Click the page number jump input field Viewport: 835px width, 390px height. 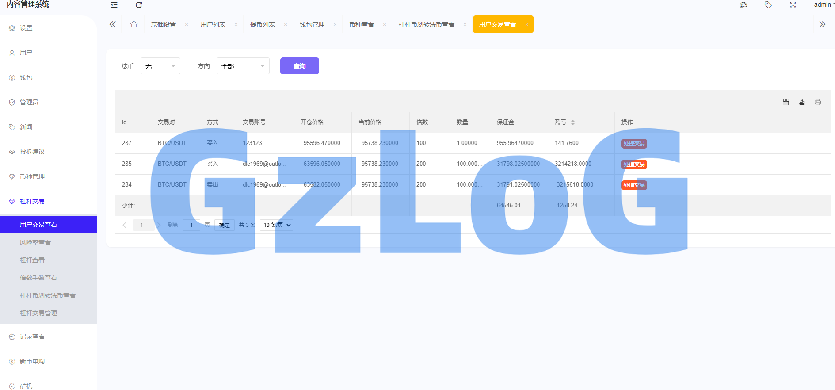[x=191, y=225]
